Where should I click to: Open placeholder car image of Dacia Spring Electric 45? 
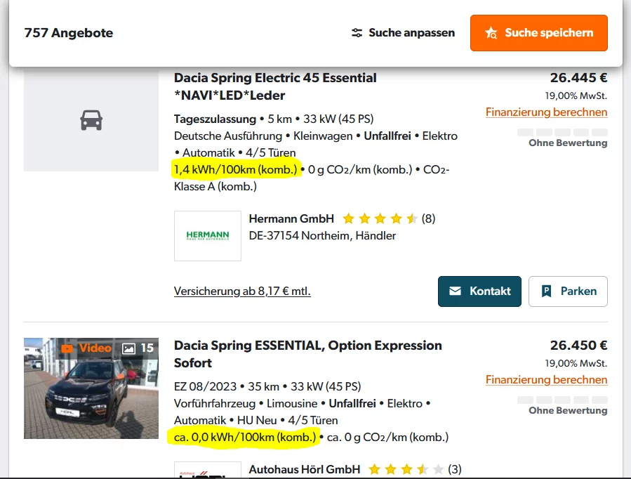[91, 120]
